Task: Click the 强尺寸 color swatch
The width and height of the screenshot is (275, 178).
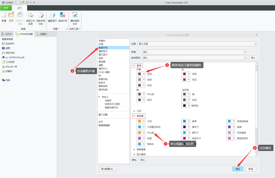Action: (x=185, y=127)
